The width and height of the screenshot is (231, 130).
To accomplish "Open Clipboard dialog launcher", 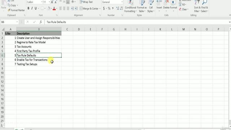I will [x=25, y=15].
